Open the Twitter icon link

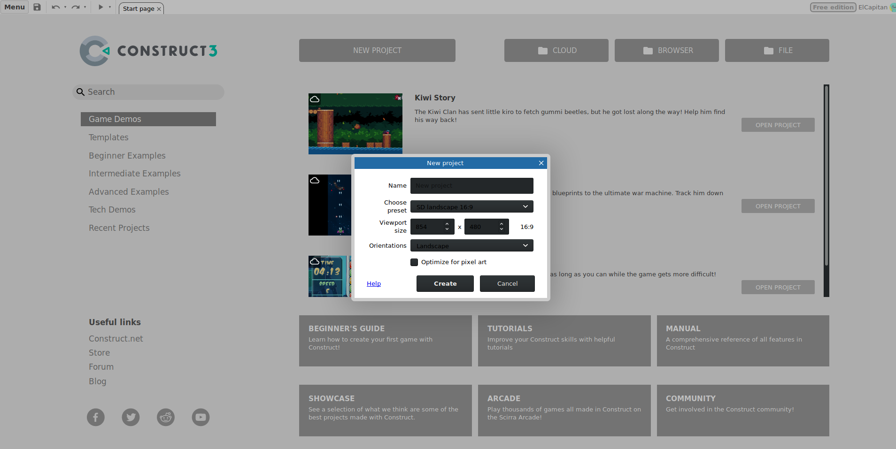(x=131, y=417)
